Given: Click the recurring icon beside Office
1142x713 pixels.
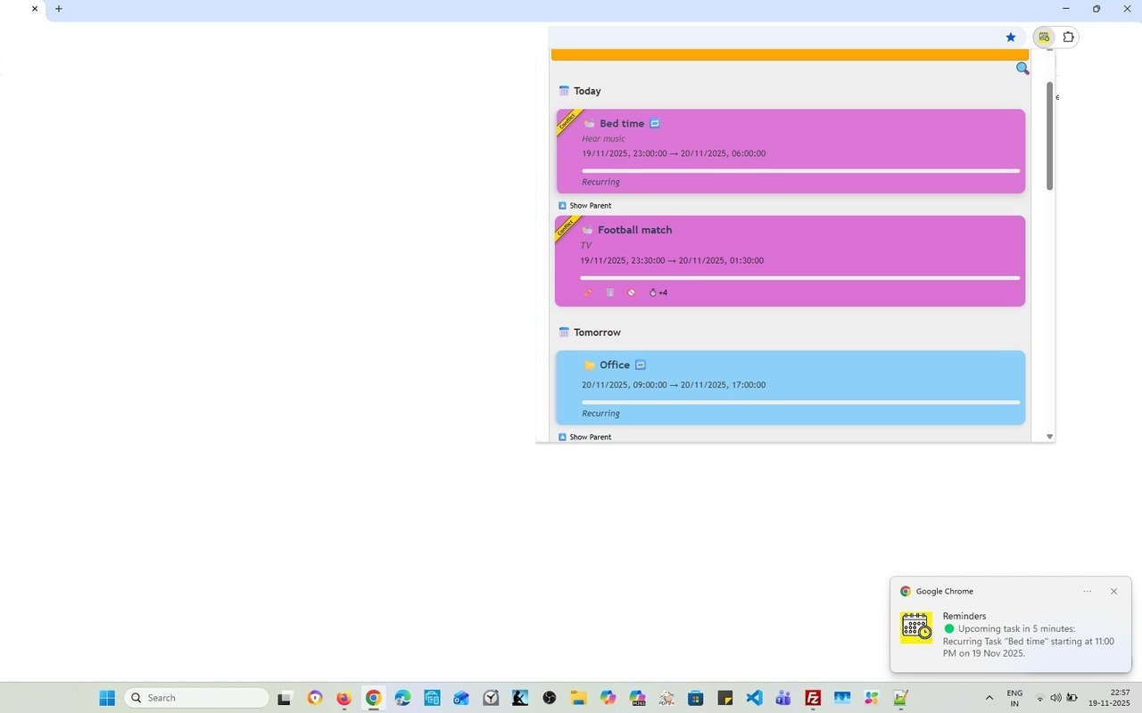Looking at the screenshot, I should click(x=641, y=365).
